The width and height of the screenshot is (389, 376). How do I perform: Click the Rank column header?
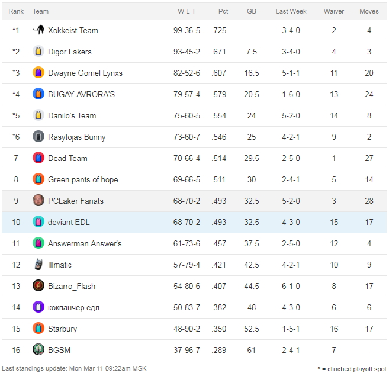tap(16, 11)
